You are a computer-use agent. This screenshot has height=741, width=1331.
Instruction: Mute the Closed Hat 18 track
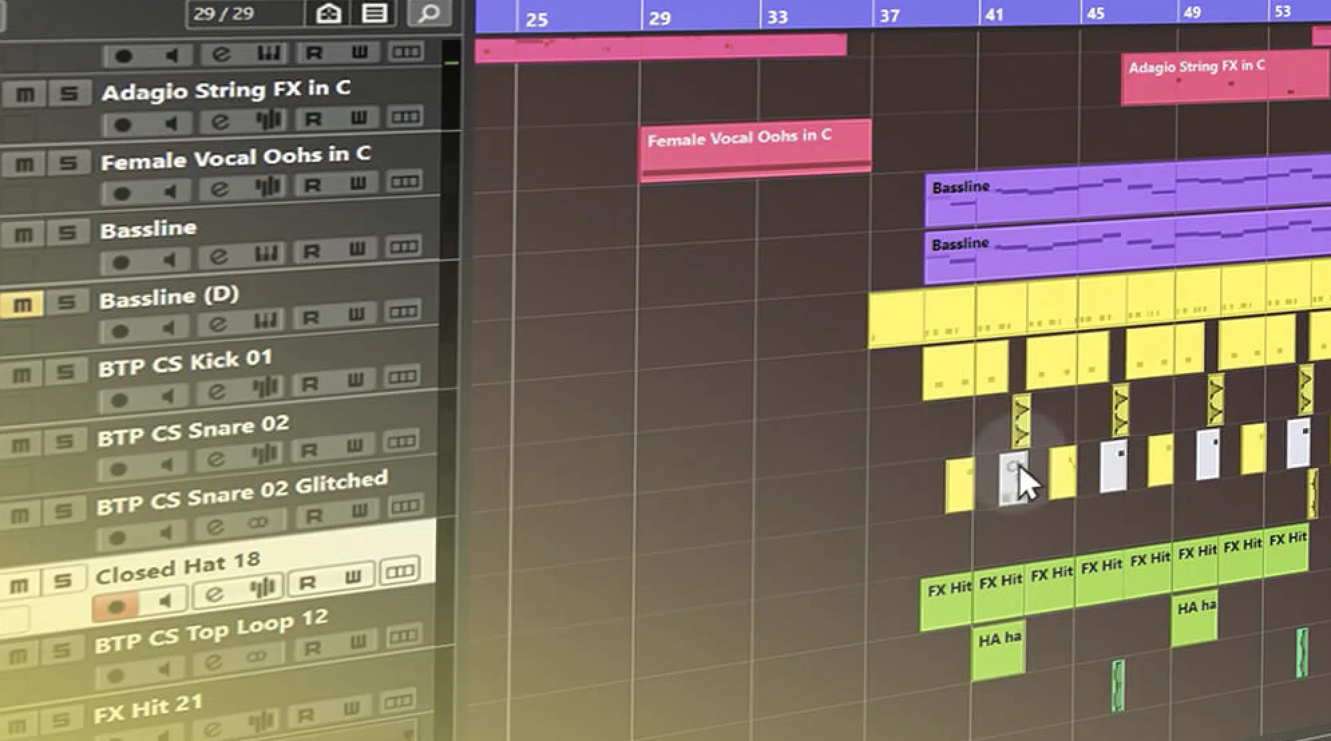point(19,586)
